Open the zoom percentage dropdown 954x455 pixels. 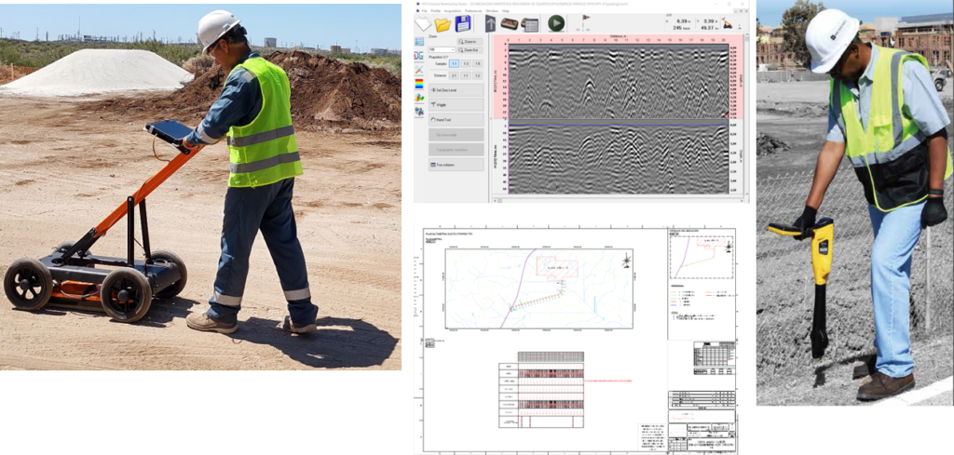[440, 48]
